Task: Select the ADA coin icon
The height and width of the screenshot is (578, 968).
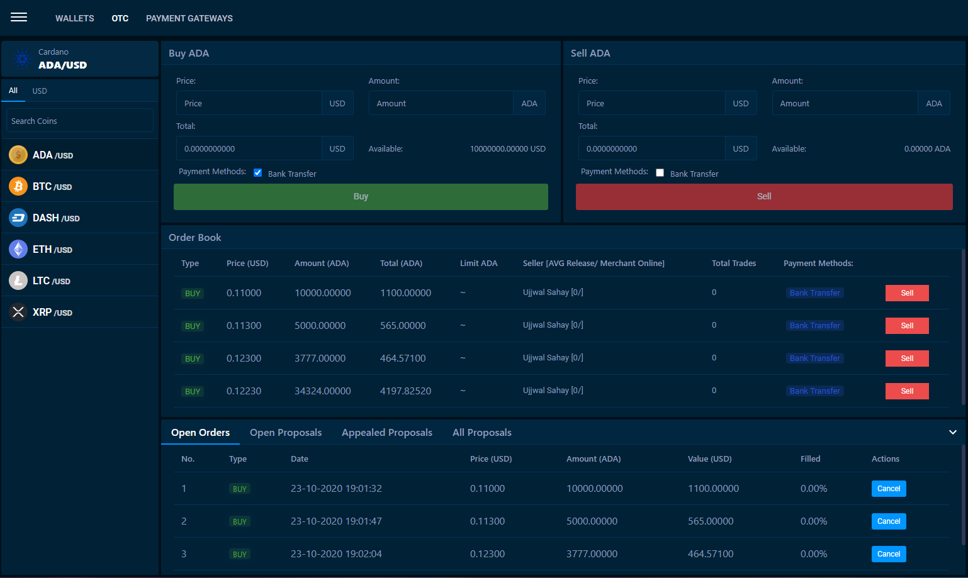Action: pyautogui.click(x=18, y=155)
